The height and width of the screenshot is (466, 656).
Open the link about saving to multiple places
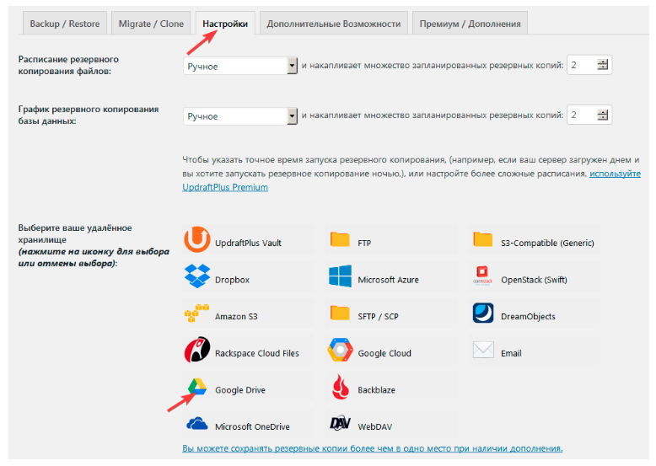(373, 448)
